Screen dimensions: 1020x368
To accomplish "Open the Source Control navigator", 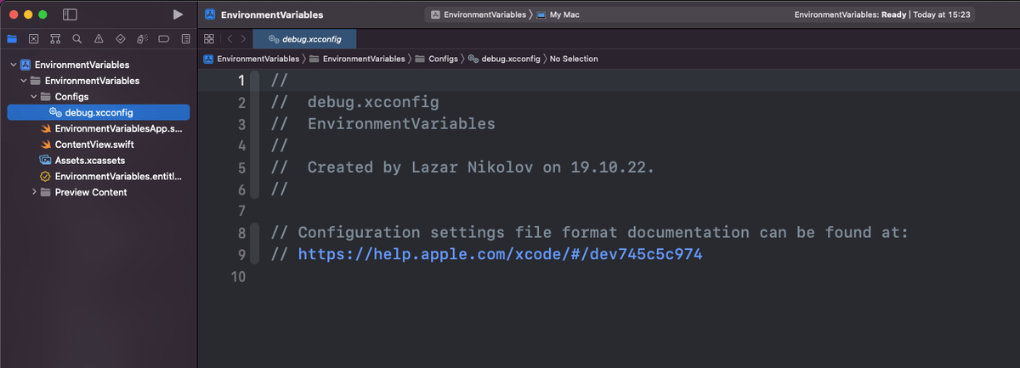I will coord(33,38).
